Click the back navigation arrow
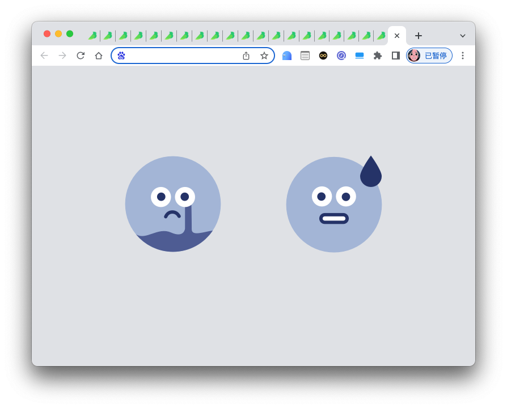Image resolution: width=507 pixels, height=408 pixels. (x=44, y=56)
